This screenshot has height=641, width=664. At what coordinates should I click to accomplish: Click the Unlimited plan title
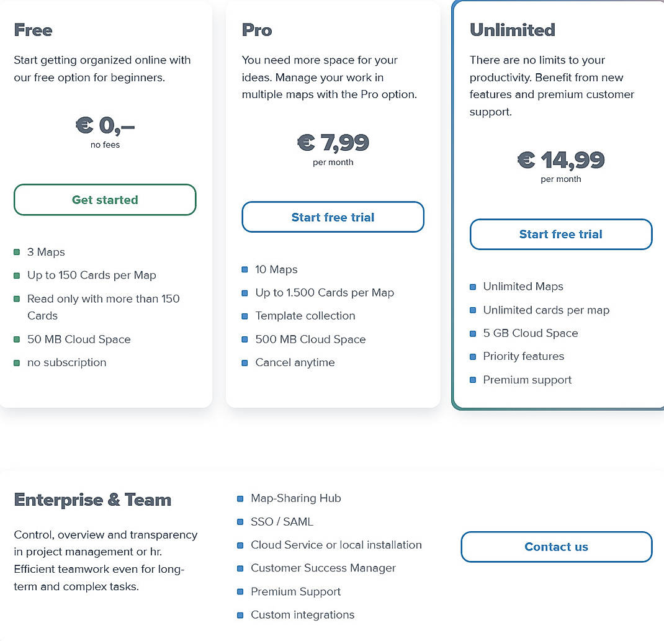click(x=512, y=29)
